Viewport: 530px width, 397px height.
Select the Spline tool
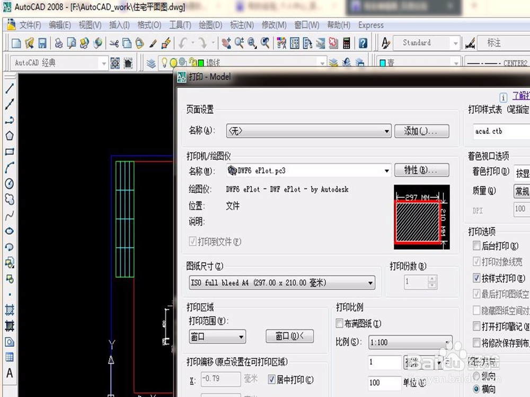coord(10,215)
